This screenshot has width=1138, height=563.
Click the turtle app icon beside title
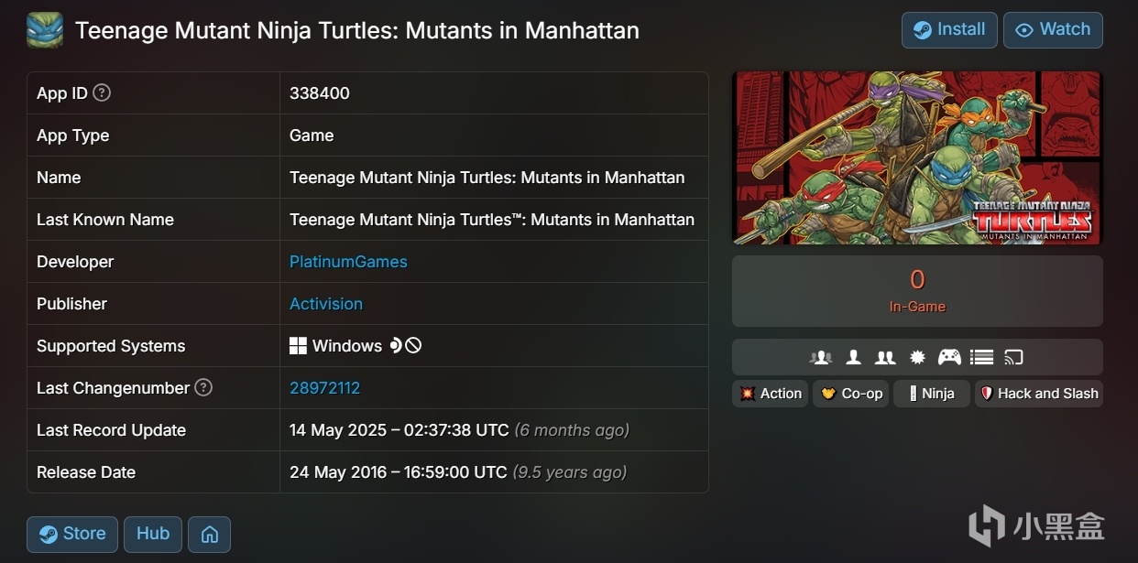pos(45,30)
